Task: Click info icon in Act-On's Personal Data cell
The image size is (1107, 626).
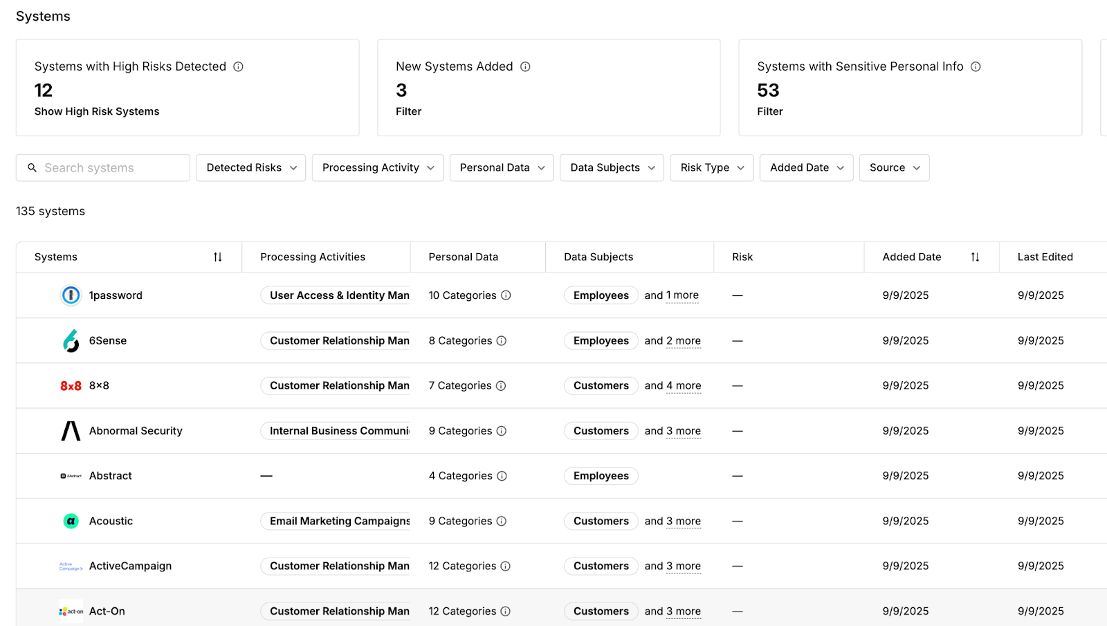Action: pyautogui.click(x=506, y=611)
